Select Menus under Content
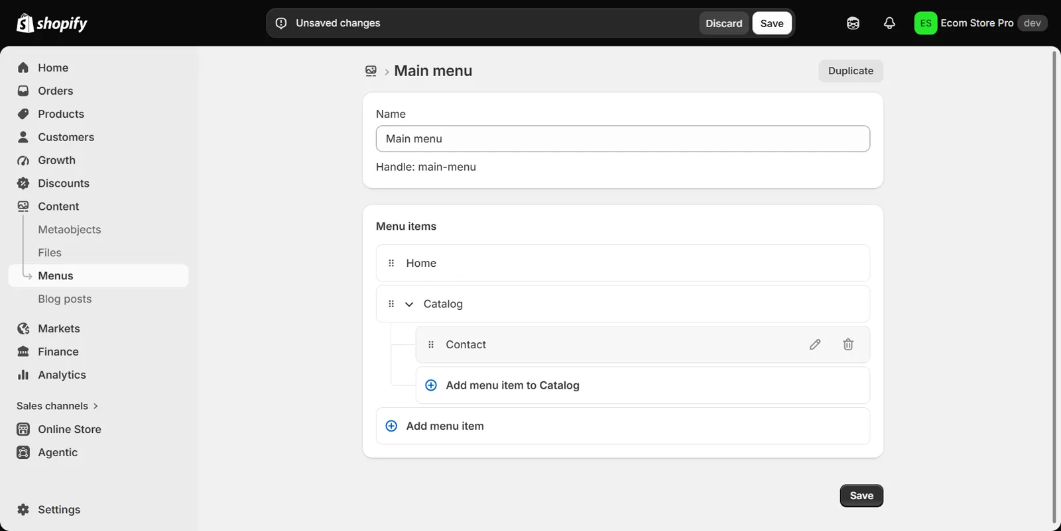The image size is (1061, 531). [x=98, y=276]
